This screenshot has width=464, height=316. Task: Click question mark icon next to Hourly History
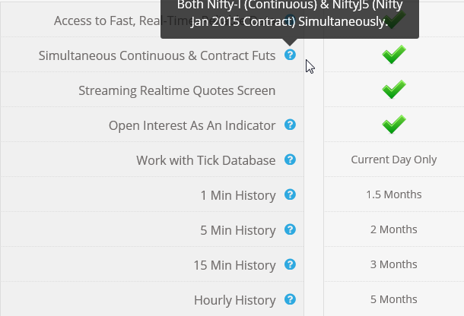290,299
